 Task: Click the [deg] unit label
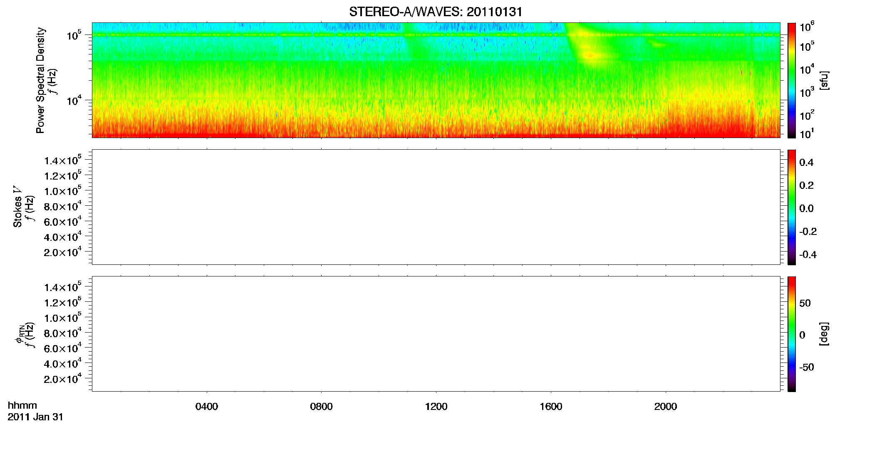point(824,334)
